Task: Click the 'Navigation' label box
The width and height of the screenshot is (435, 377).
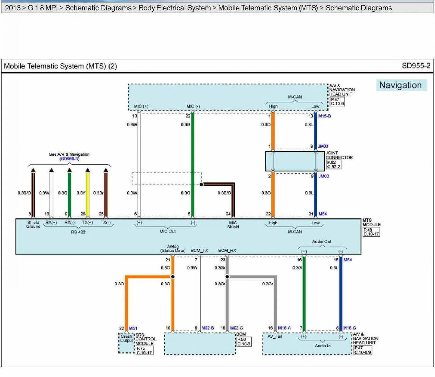Action: [x=401, y=85]
